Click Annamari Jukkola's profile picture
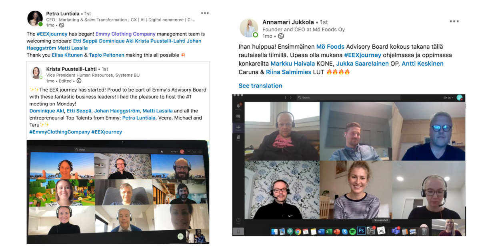 point(249,28)
